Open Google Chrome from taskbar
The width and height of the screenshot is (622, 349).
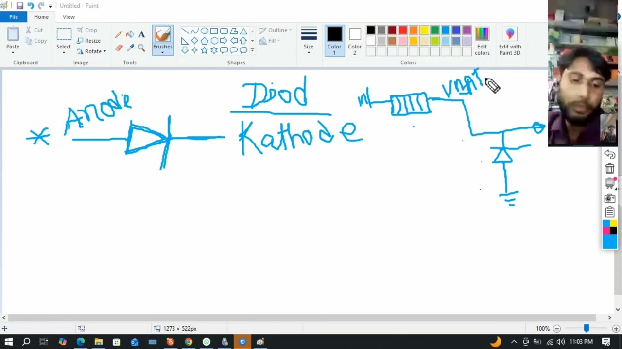pyautogui.click(x=189, y=342)
